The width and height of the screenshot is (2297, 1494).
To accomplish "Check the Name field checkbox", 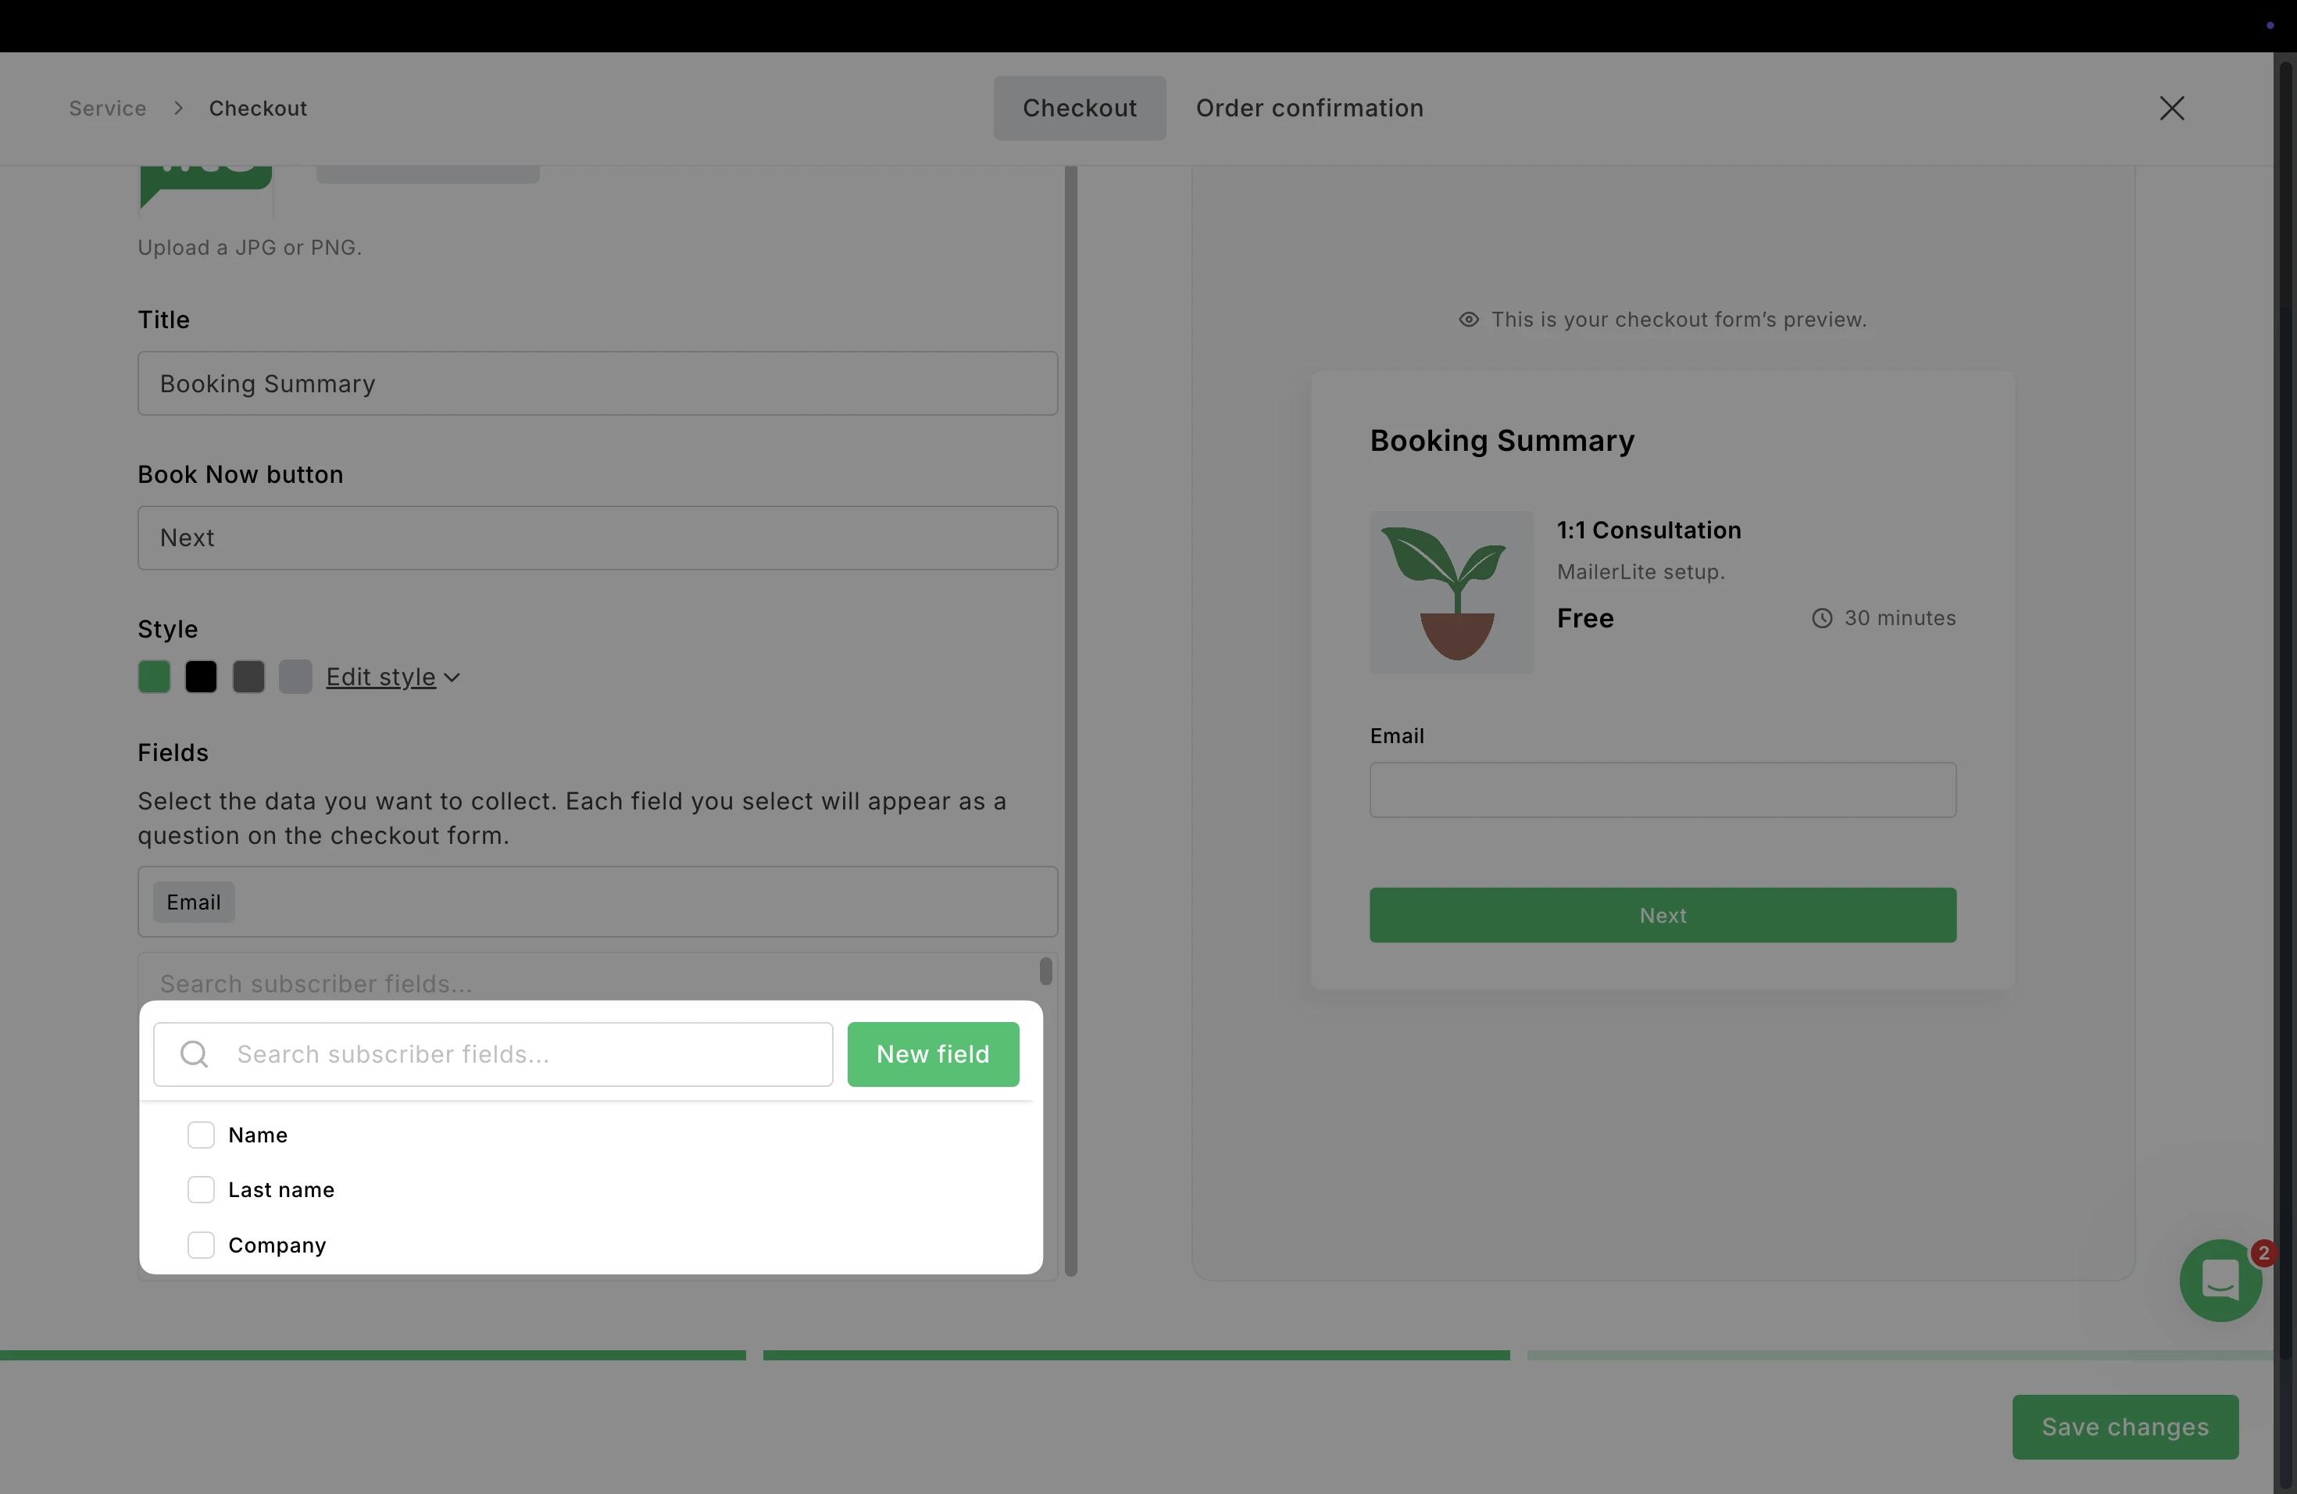I will pyautogui.click(x=201, y=1135).
